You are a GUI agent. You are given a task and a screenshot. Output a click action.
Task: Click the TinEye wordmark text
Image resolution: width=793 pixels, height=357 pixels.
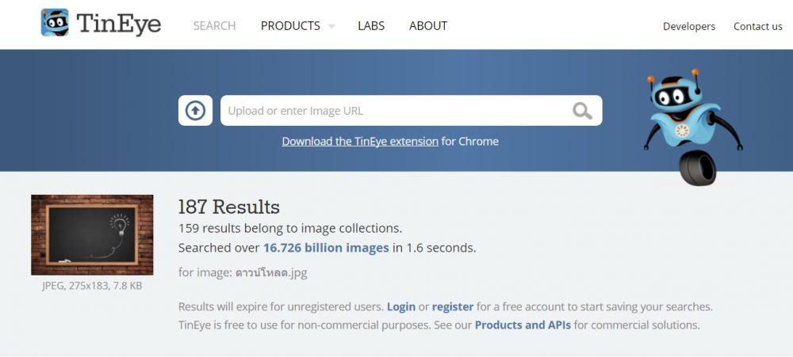[x=119, y=25]
